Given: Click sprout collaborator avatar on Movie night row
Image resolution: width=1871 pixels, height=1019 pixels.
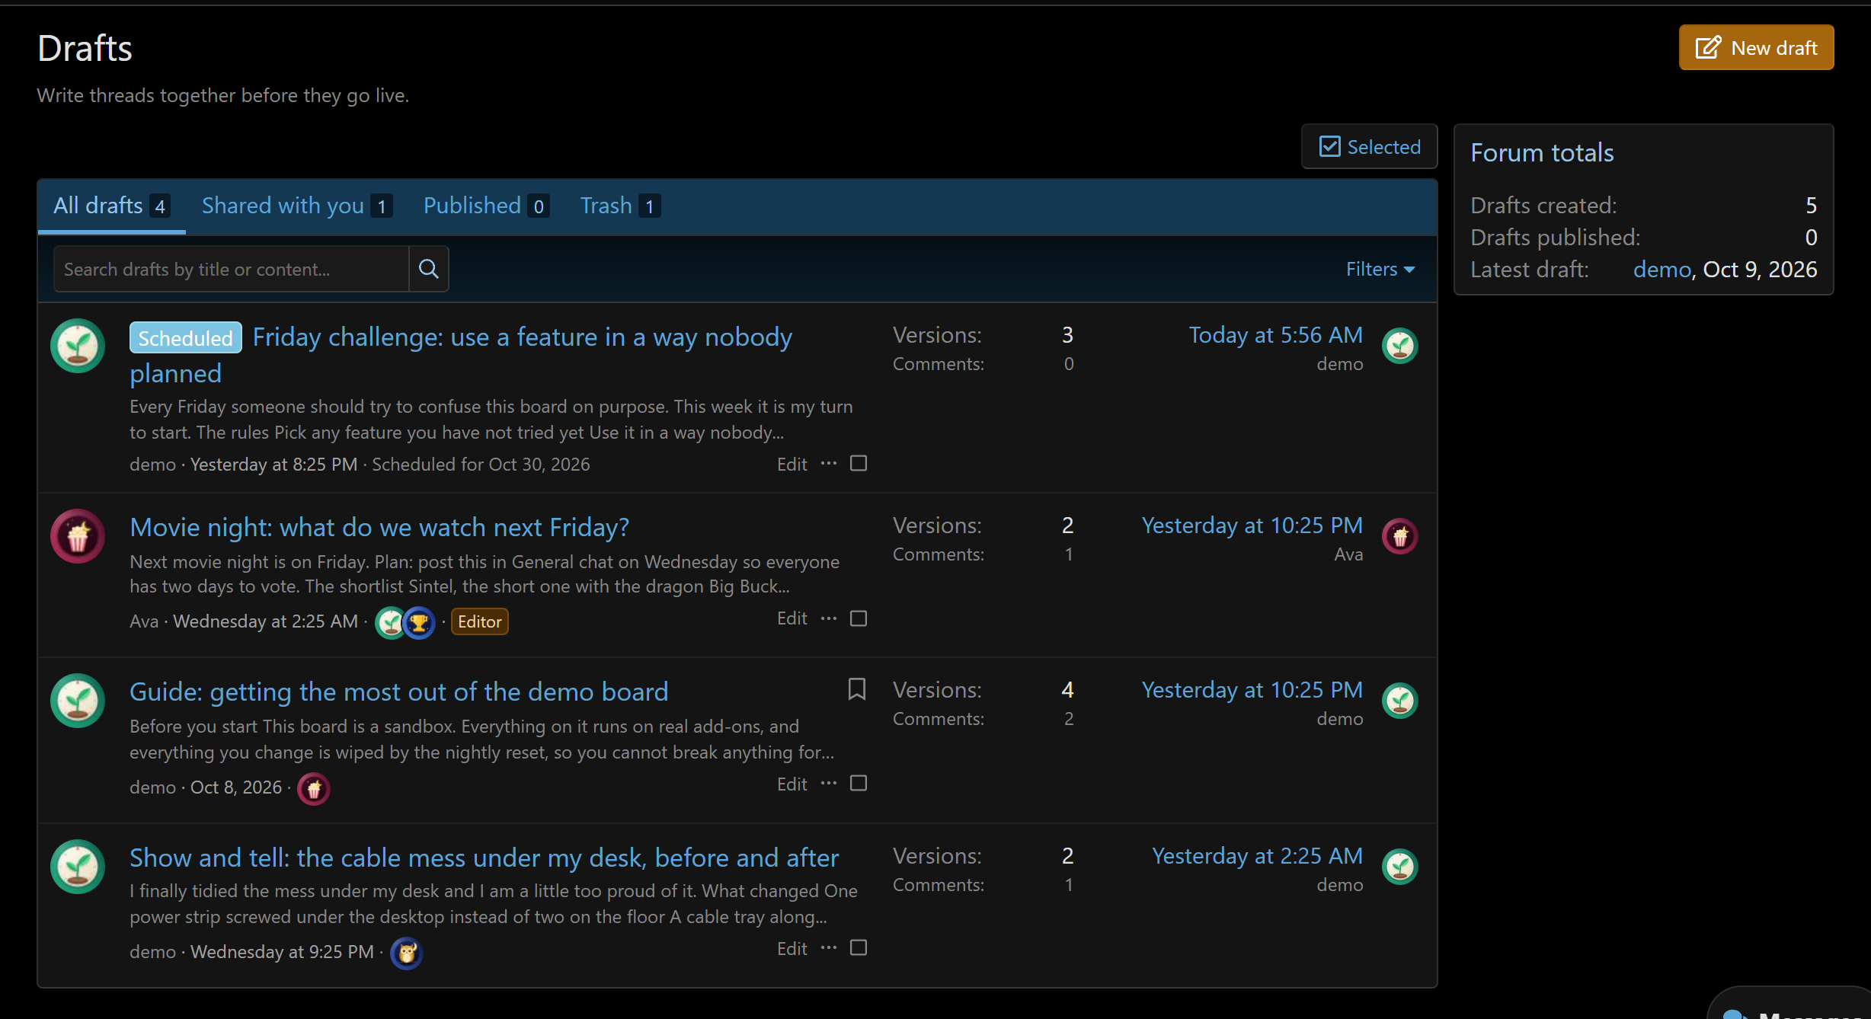Looking at the screenshot, I should 390,623.
